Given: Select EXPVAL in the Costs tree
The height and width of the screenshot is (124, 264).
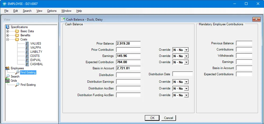Looking at the screenshot, I should click(36, 60).
